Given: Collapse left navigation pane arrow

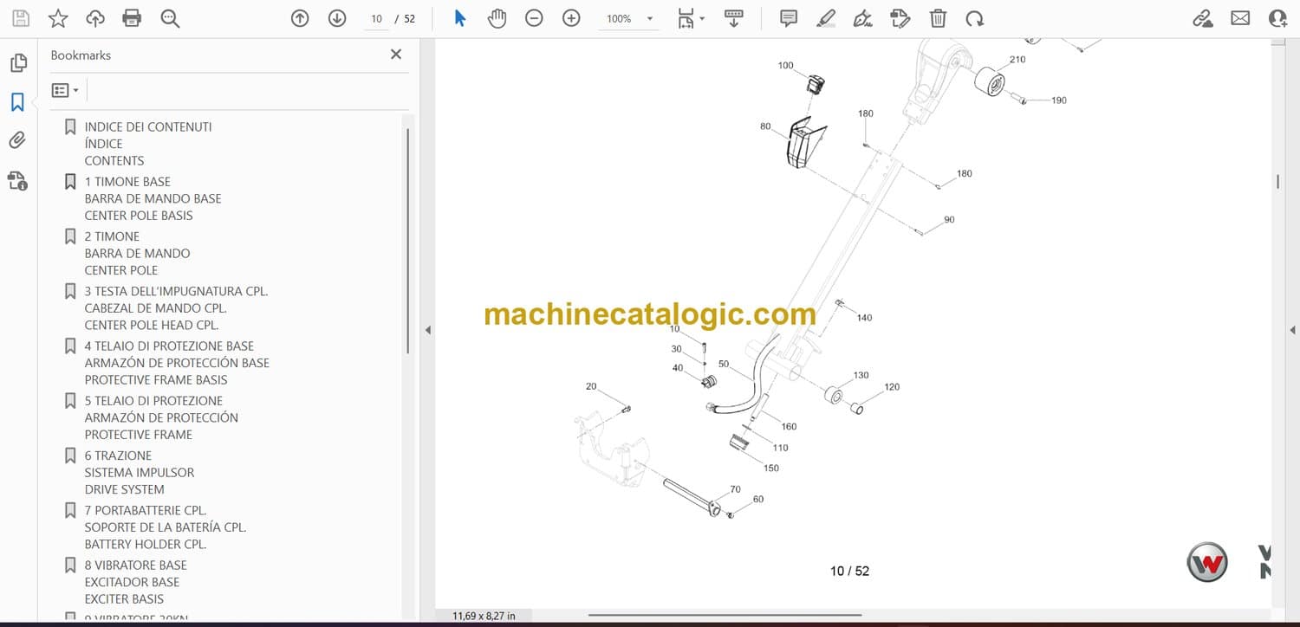Looking at the screenshot, I should coord(426,330).
